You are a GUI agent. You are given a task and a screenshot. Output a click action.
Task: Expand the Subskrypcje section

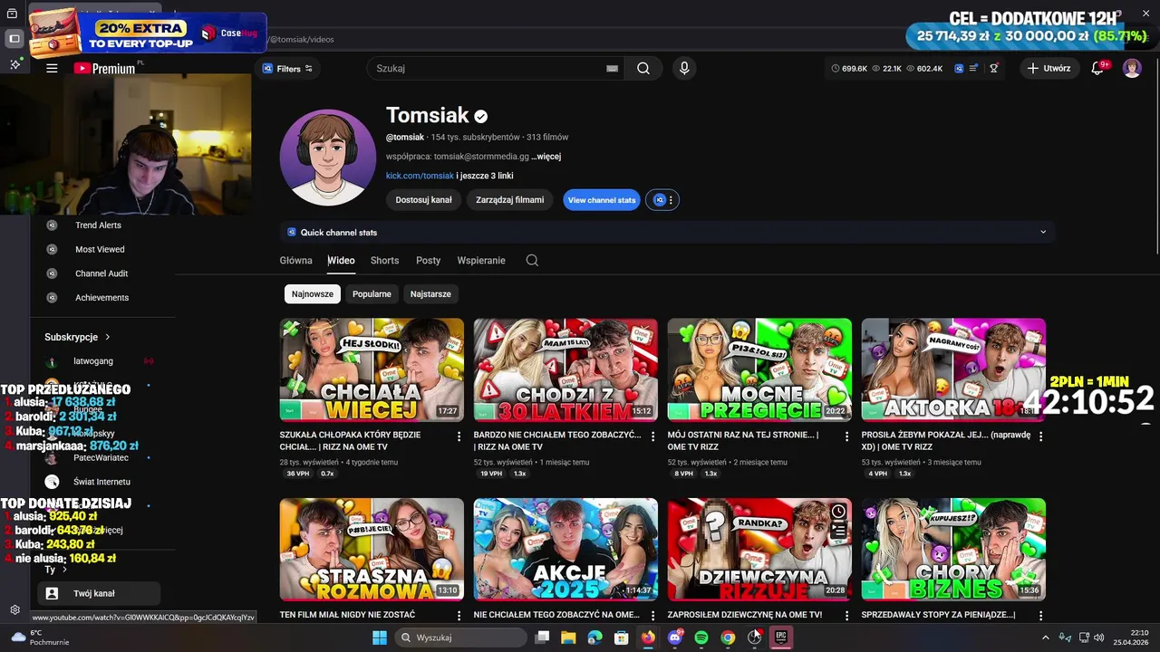coord(77,337)
